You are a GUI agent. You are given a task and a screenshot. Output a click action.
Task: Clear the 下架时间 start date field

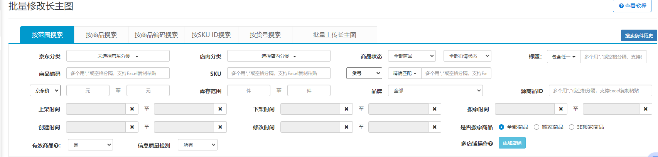[346, 109]
